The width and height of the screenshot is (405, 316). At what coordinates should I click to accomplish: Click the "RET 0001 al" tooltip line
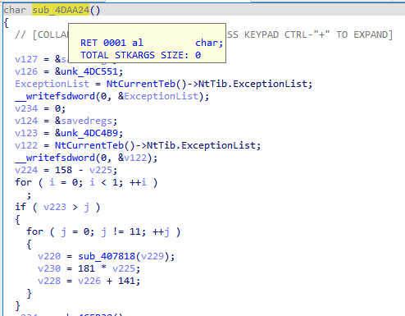click(x=152, y=43)
